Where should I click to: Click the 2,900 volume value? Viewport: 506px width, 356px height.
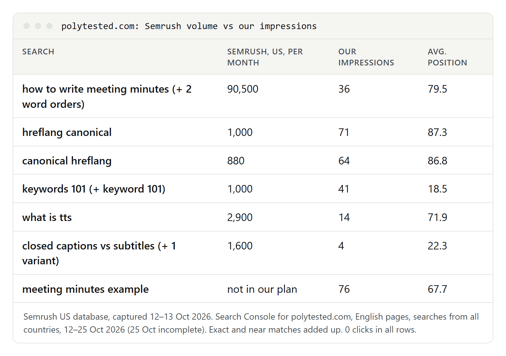point(240,218)
